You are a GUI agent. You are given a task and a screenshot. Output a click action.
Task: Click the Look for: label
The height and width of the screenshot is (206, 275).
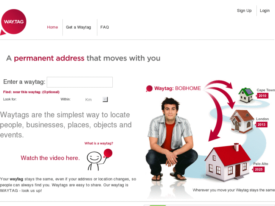click(x=10, y=99)
